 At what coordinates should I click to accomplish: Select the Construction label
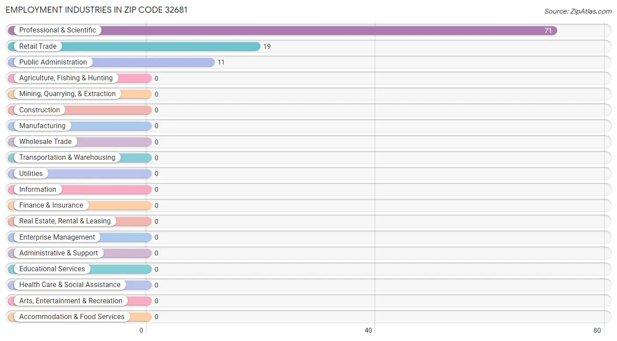[39, 110]
